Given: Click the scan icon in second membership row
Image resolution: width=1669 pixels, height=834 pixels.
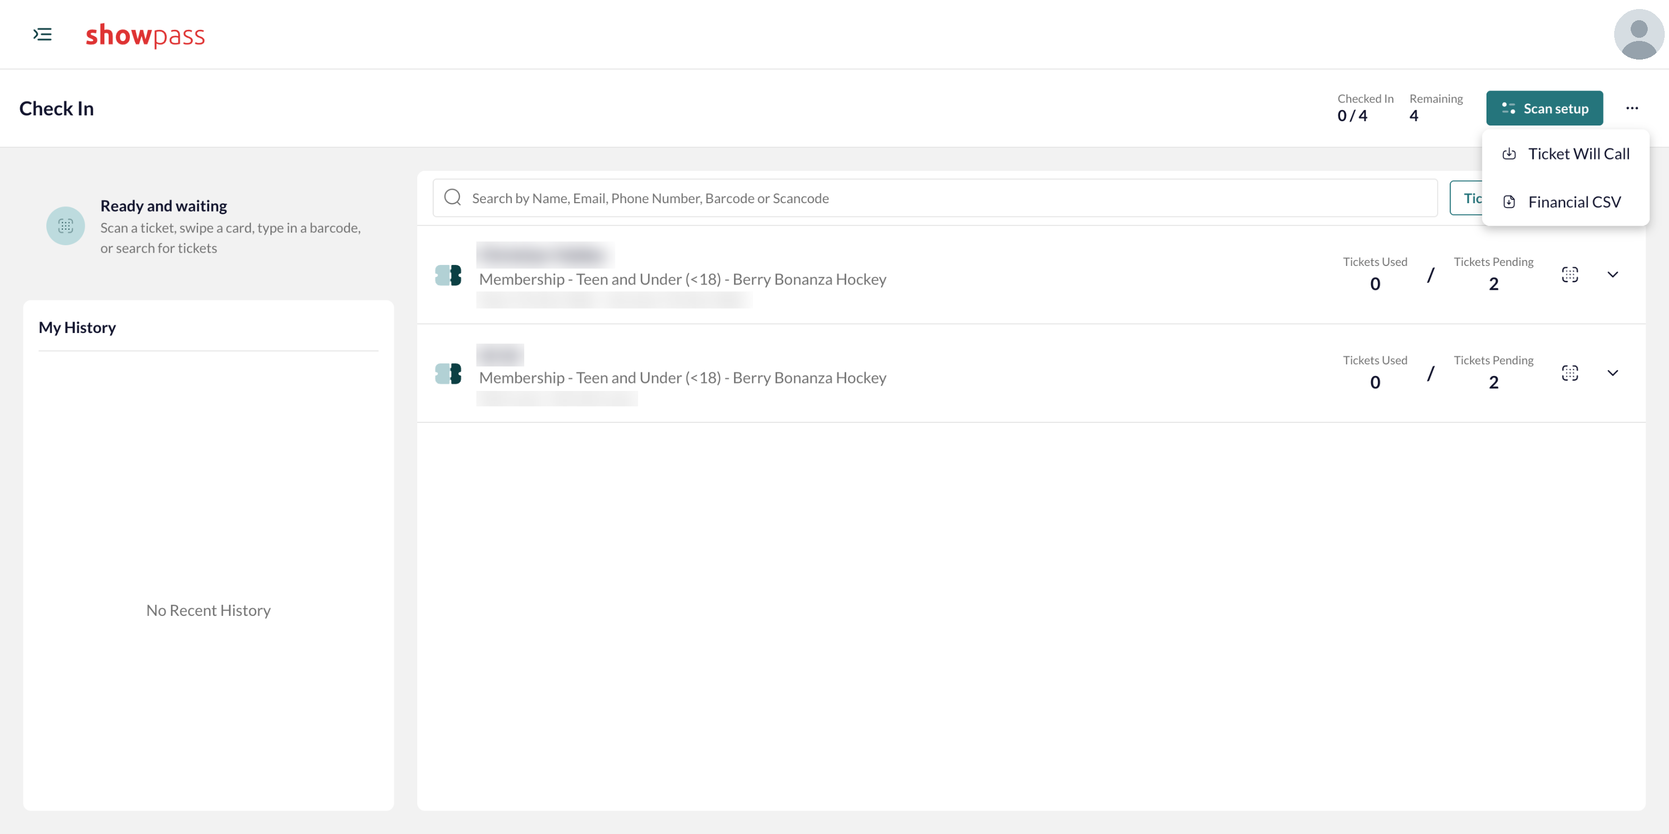Looking at the screenshot, I should (x=1569, y=373).
